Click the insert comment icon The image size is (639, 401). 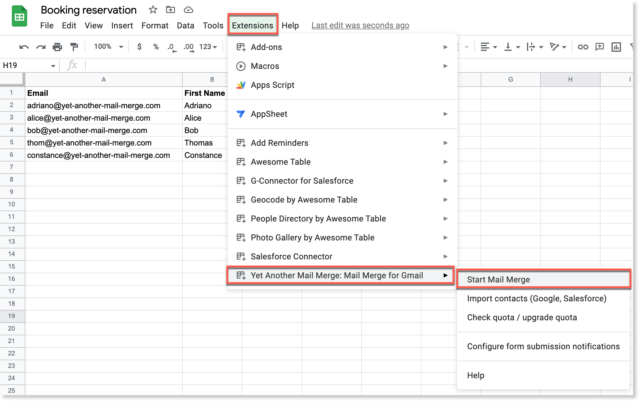coord(599,47)
